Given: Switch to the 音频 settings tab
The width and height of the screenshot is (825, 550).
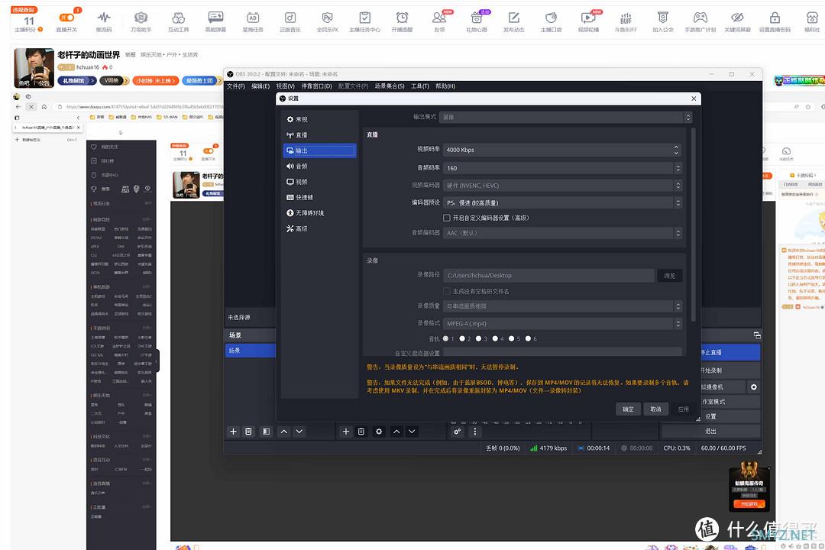Looking at the screenshot, I should (319, 167).
